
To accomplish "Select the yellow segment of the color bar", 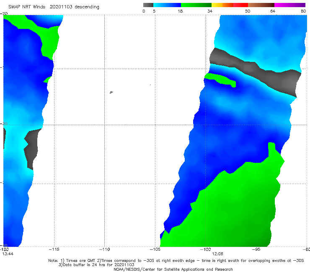I will (217, 5).
